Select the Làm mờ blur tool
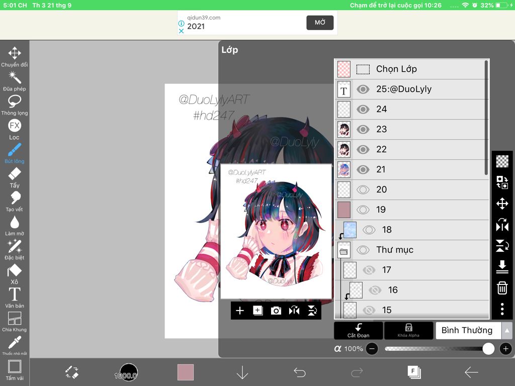Image resolution: width=515 pixels, height=386 pixels. pyautogui.click(x=15, y=226)
